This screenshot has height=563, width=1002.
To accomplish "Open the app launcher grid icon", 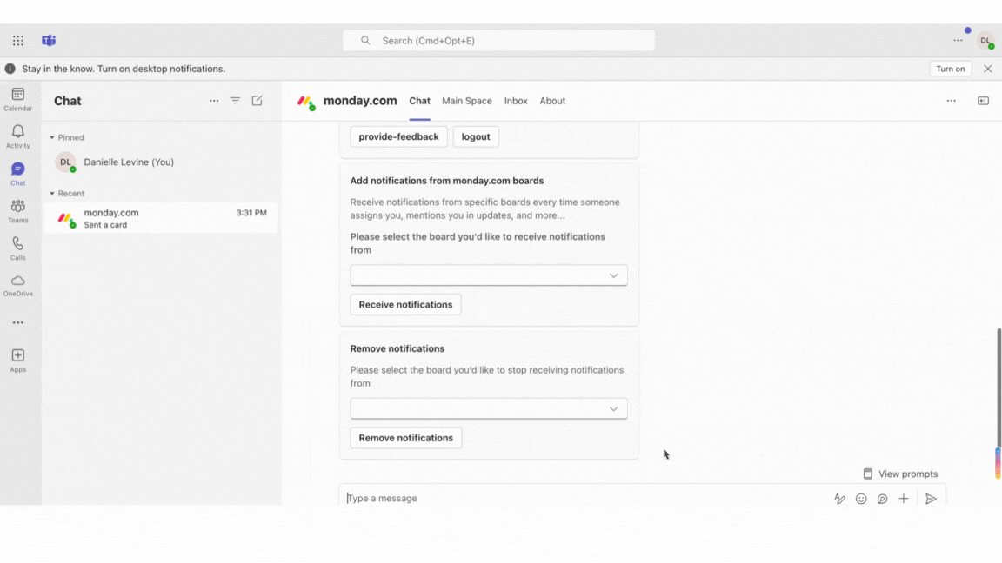I will (x=18, y=41).
